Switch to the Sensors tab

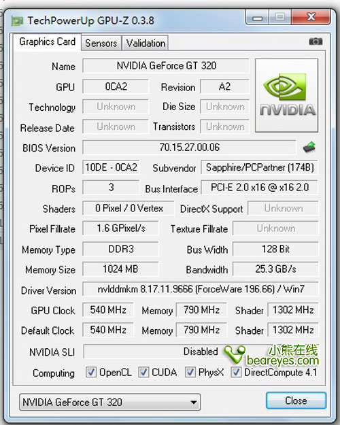[x=101, y=43]
